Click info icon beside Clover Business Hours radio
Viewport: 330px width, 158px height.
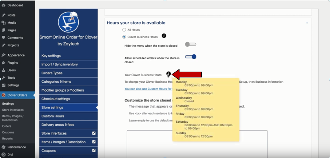click(x=164, y=36)
